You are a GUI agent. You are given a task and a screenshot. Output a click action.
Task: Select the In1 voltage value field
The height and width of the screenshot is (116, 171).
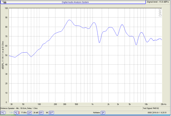[10, 113]
